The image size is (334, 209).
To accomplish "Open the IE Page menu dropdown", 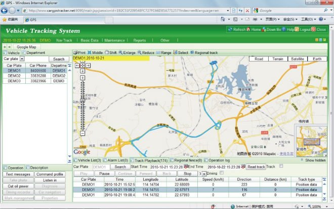I will 272,19.
